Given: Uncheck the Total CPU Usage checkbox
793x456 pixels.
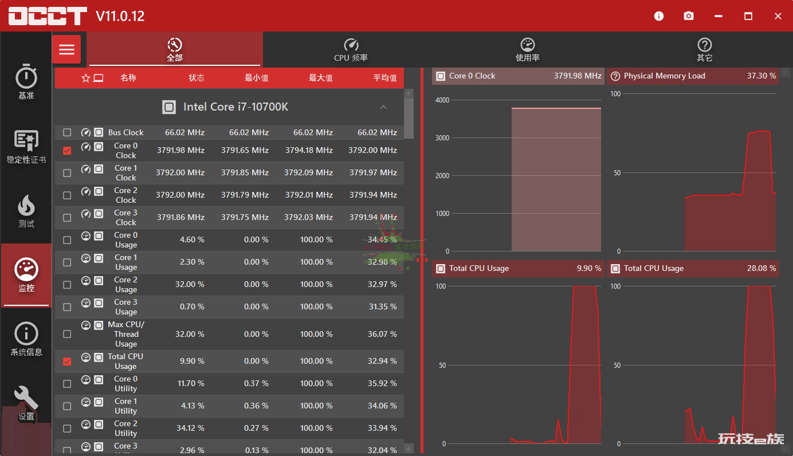Looking at the screenshot, I should point(67,361).
